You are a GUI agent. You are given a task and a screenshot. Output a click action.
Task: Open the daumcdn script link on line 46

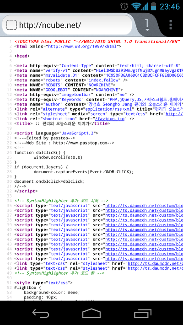[144, 259]
